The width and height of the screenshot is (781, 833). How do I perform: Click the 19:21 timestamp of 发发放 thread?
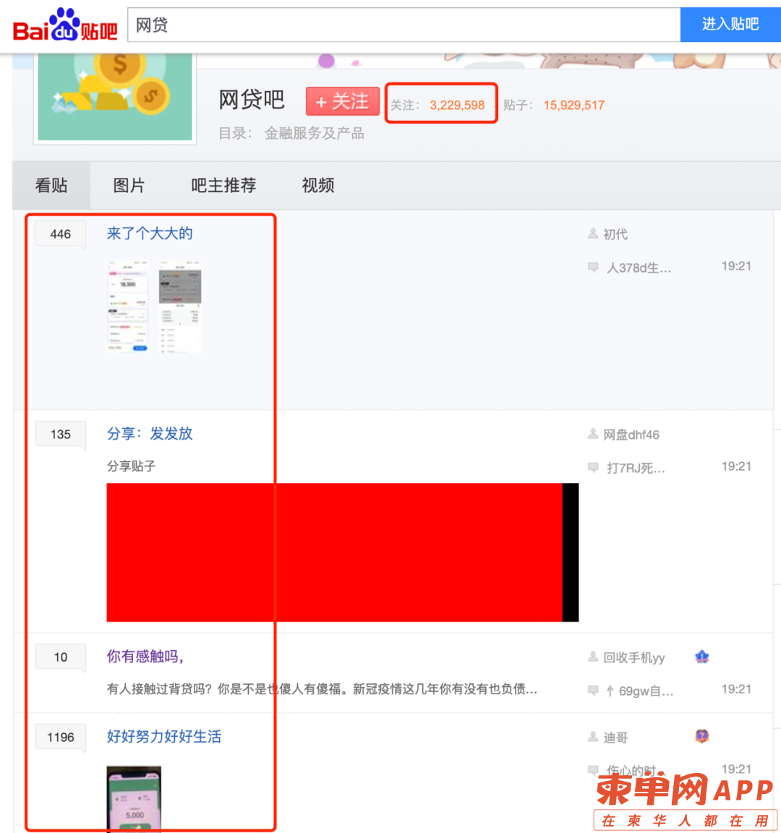point(736,466)
